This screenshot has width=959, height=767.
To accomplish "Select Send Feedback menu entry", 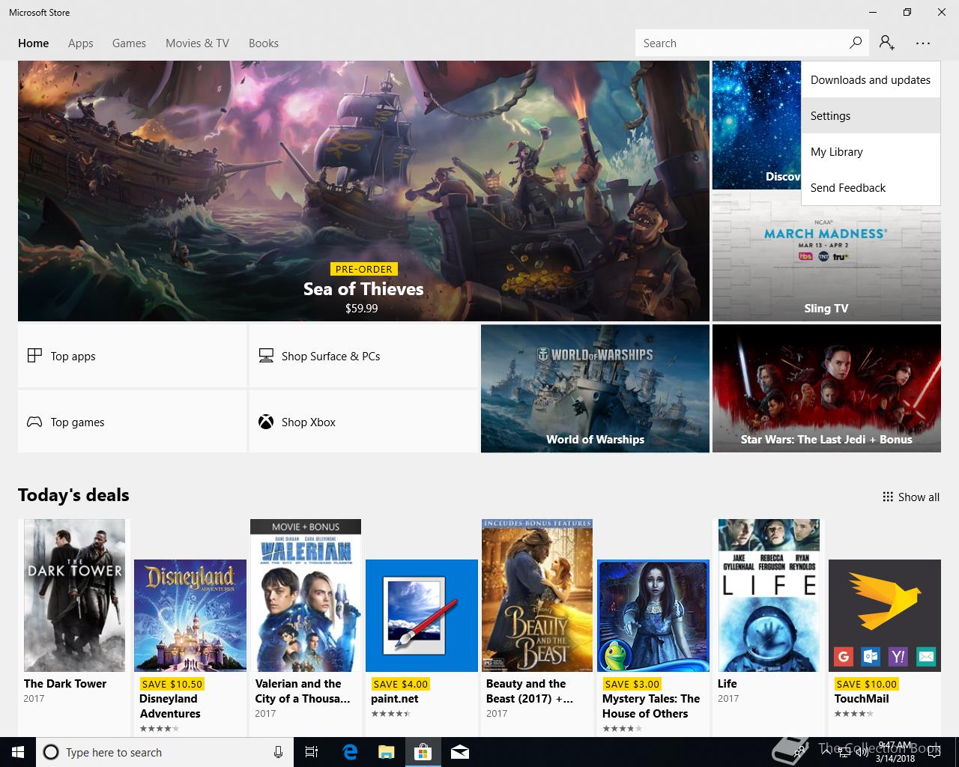I will pos(871,187).
